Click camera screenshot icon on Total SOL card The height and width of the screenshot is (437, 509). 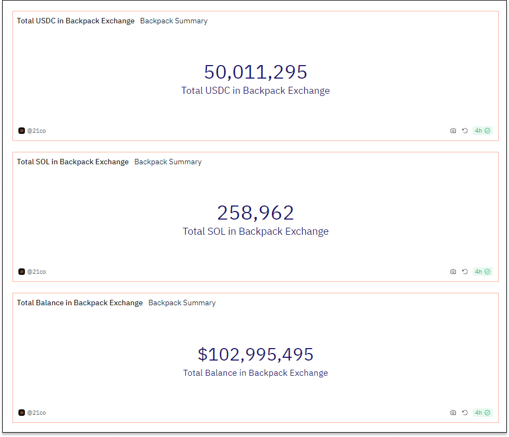click(453, 272)
